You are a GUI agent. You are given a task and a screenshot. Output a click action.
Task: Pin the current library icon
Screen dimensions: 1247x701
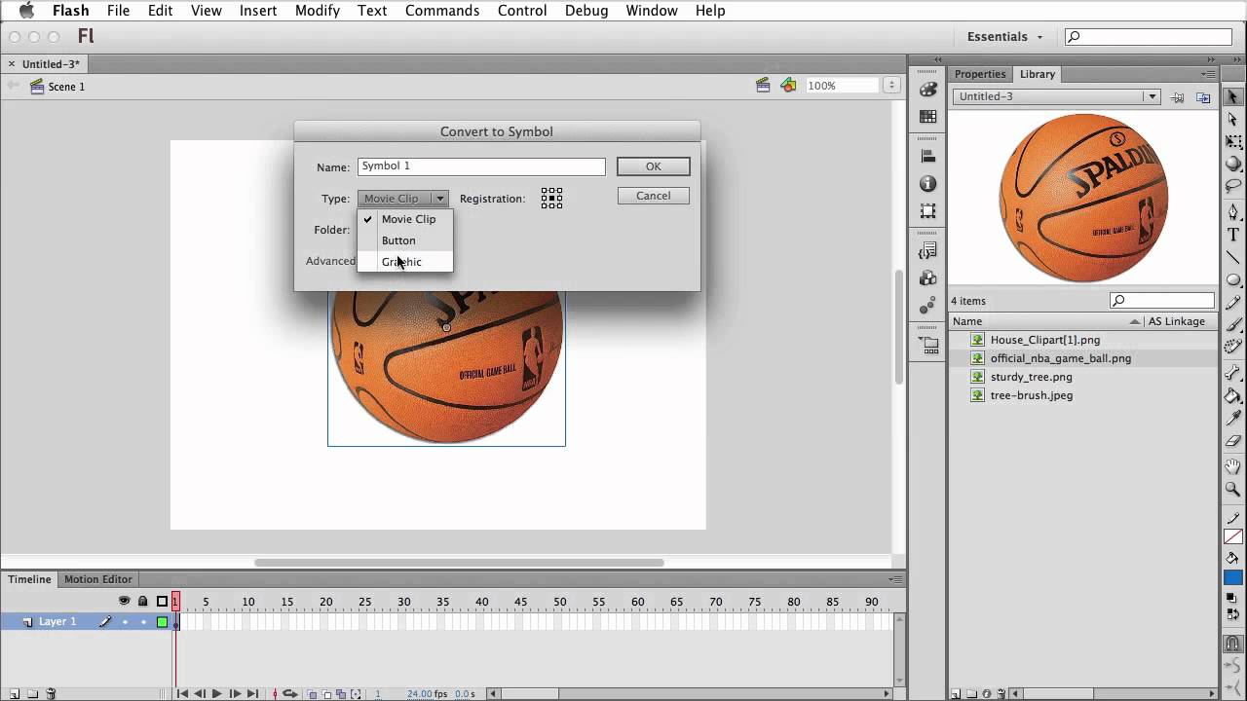click(x=1178, y=97)
